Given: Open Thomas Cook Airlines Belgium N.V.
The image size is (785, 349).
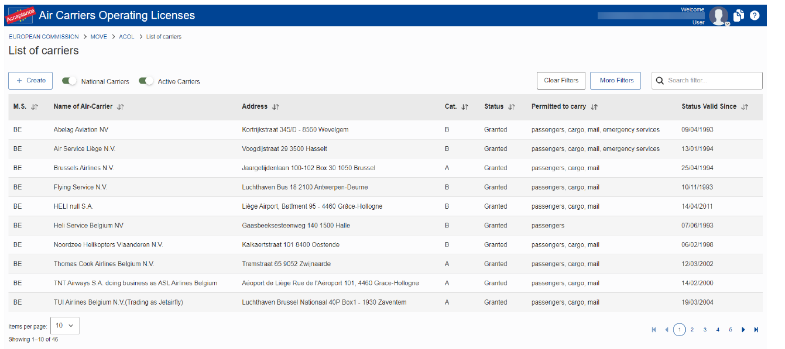Looking at the screenshot, I should [104, 264].
